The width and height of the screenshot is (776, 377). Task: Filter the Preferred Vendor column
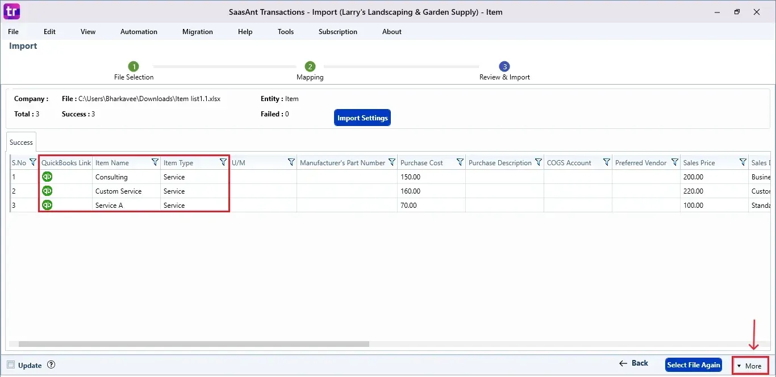675,162
